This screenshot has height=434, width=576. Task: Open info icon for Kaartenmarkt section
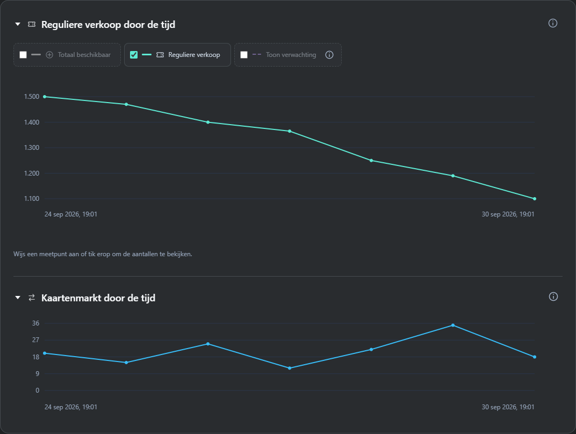[553, 296]
